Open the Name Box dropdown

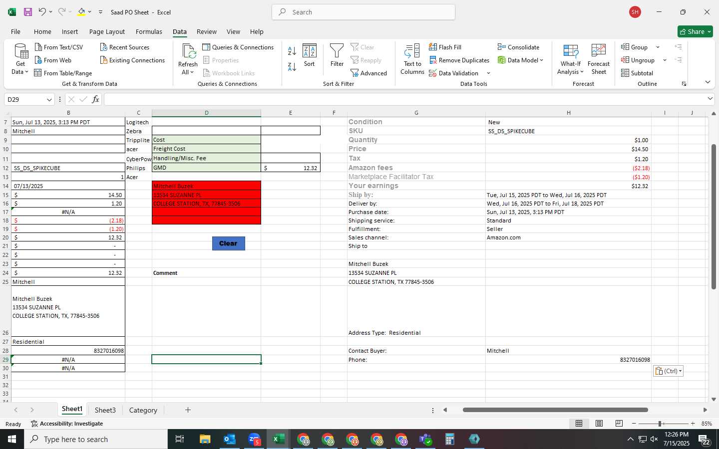coord(49,99)
